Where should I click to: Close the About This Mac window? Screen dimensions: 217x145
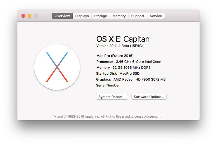pos(23,16)
